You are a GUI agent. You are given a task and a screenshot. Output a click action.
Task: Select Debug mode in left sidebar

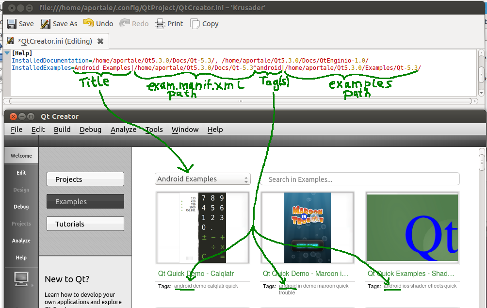click(21, 207)
